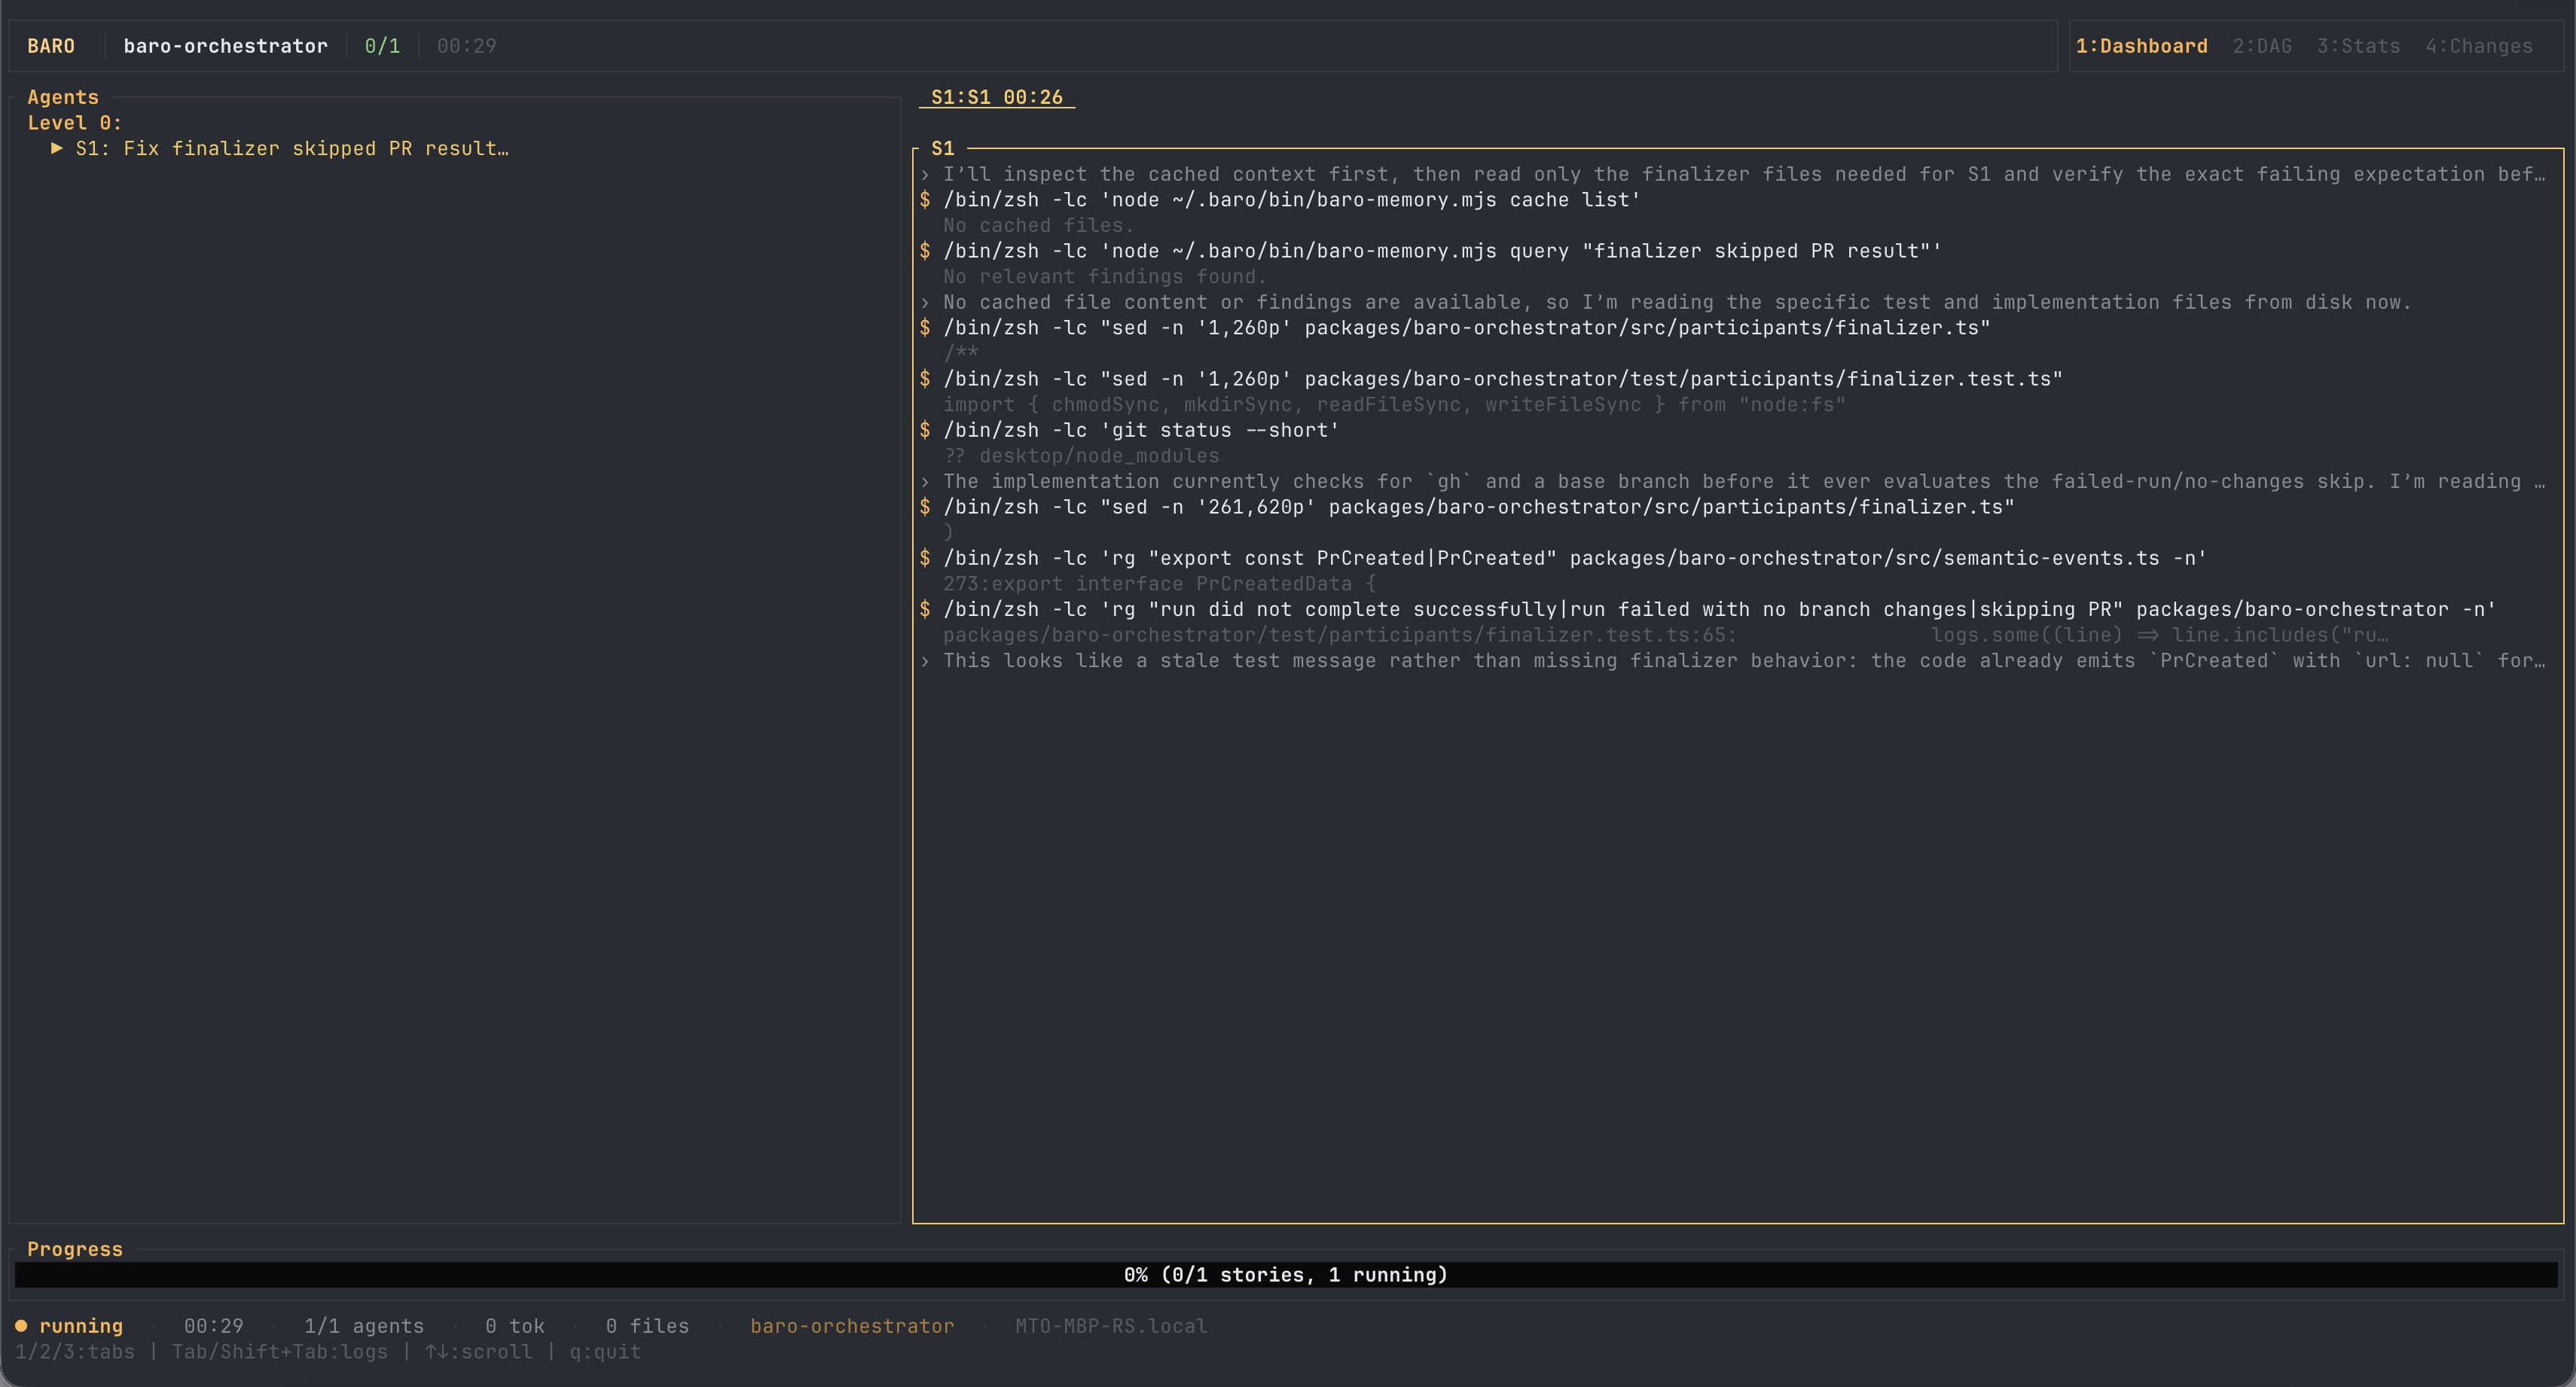The image size is (2576, 1387).
Task: Click the 0 files status entry
Action: click(x=647, y=1326)
